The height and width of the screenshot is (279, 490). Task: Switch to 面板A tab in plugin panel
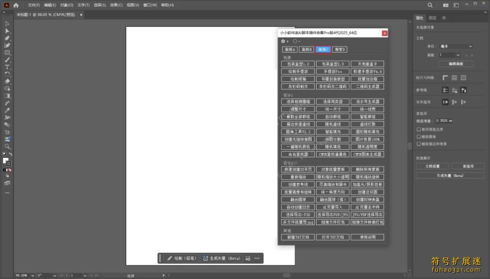coord(289,49)
